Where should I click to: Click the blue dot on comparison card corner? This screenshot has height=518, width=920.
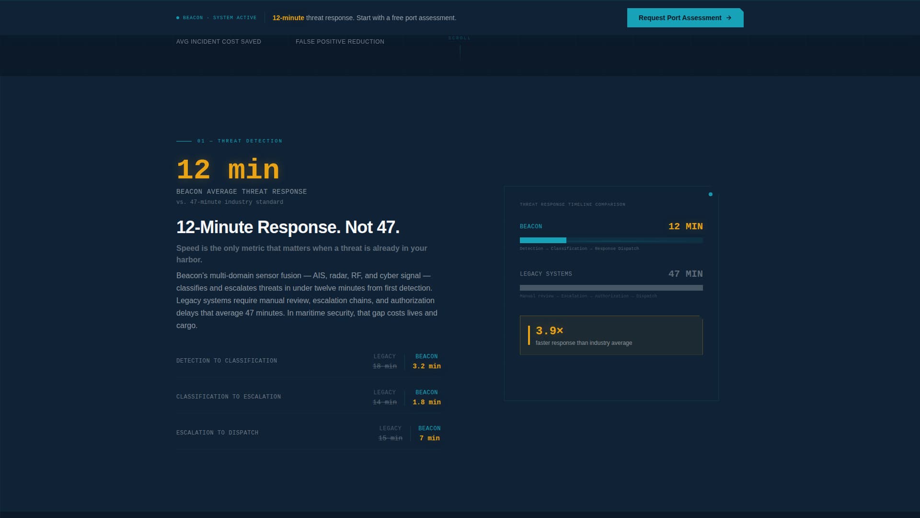pos(711,194)
